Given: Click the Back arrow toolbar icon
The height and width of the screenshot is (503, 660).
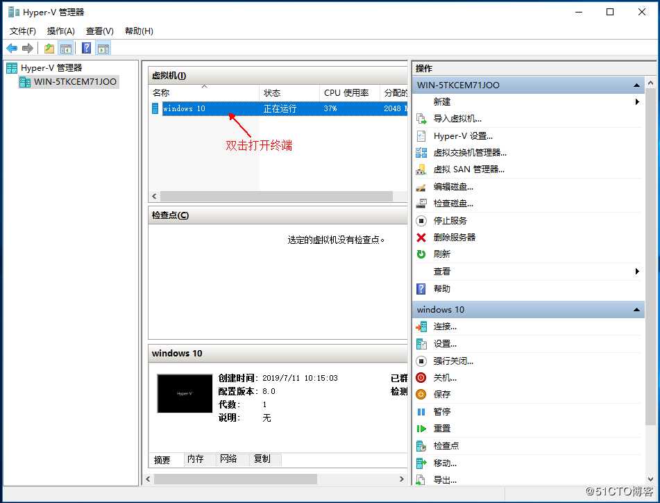Looking at the screenshot, I should 12,49.
